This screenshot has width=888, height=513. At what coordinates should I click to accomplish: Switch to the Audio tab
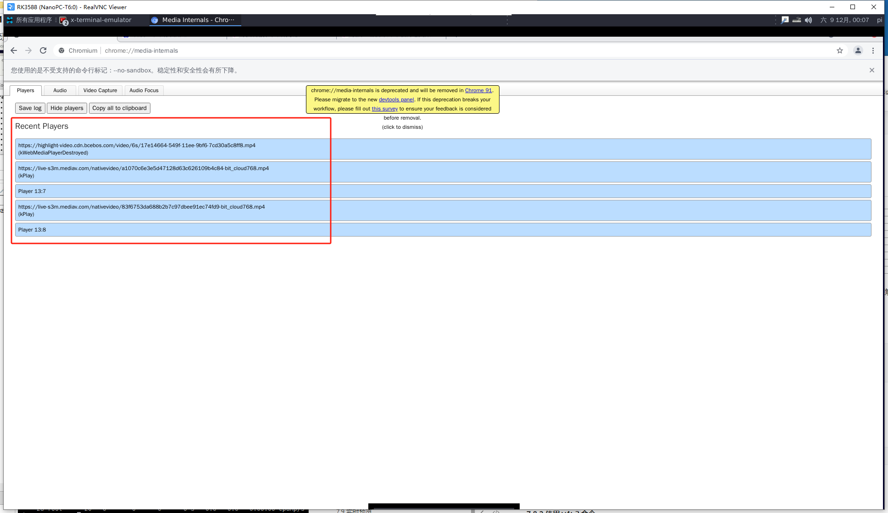click(x=60, y=90)
